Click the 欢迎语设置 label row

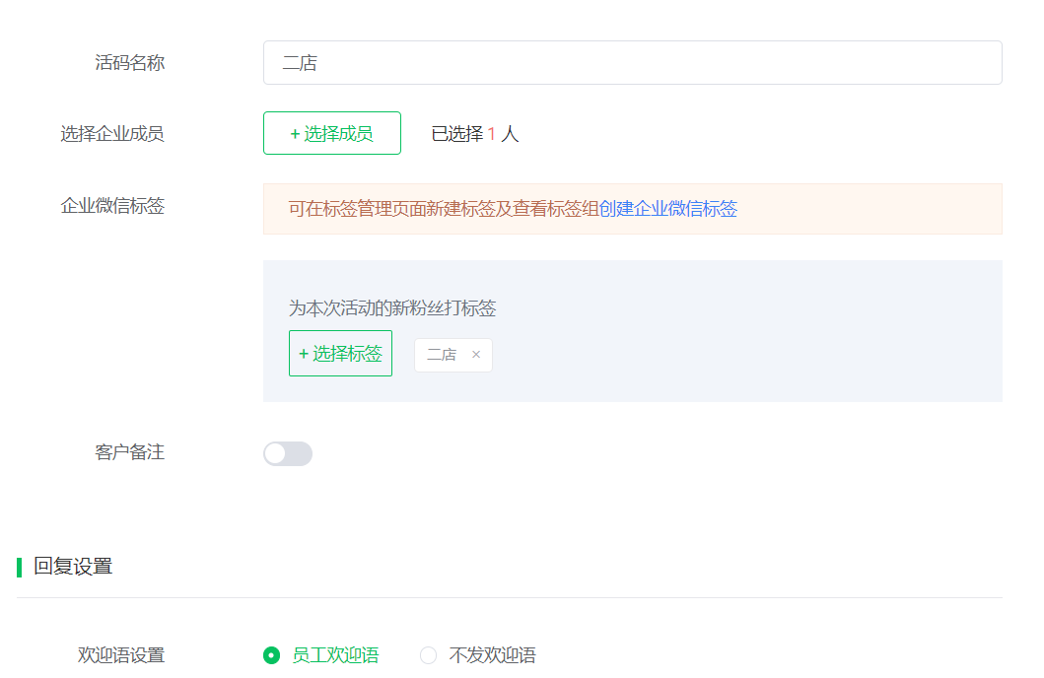tap(122, 654)
